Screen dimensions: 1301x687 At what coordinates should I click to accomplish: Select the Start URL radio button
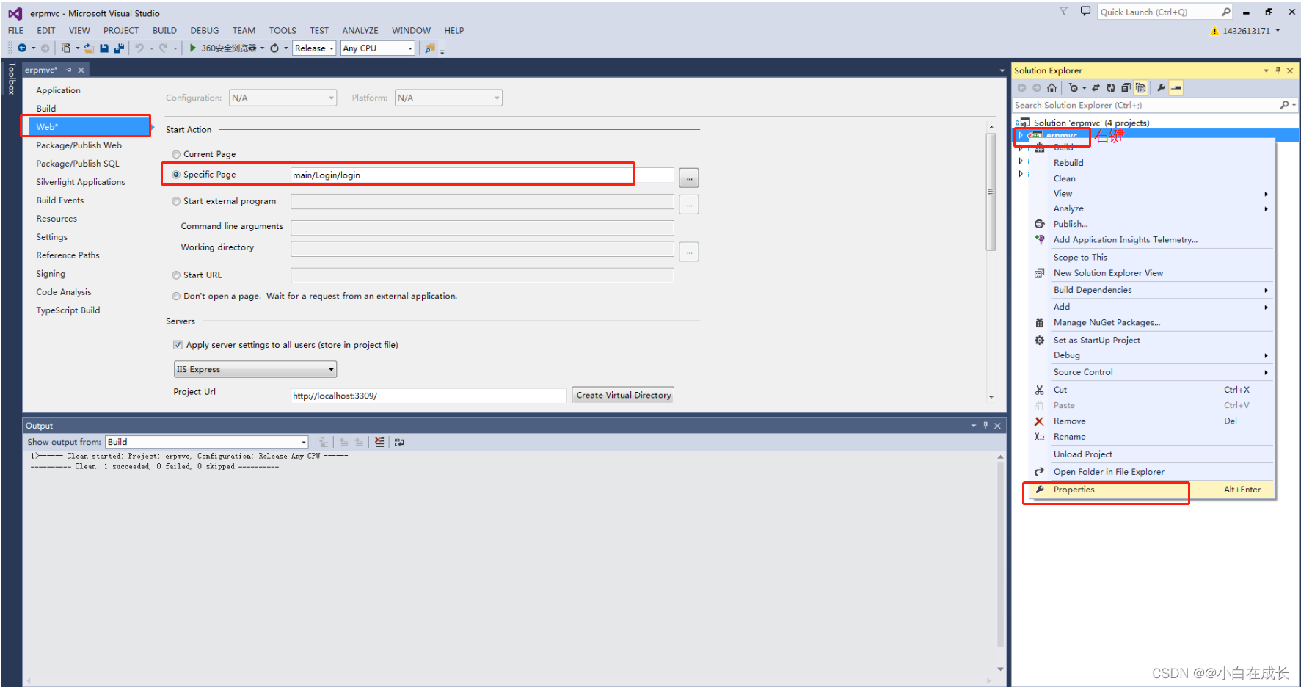pyautogui.click(x=175, y=275)
